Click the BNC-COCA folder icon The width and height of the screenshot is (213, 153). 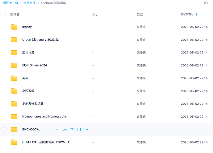[14, 129]
